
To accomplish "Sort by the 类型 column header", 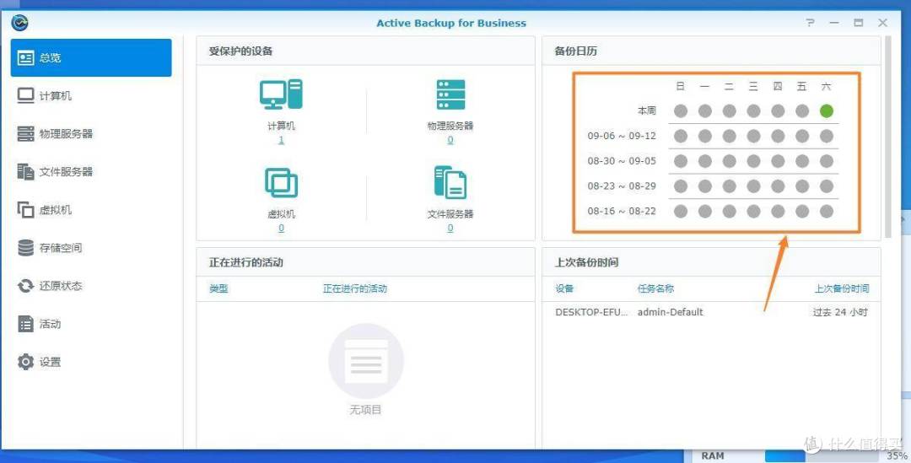I will (x=218, y=288).
